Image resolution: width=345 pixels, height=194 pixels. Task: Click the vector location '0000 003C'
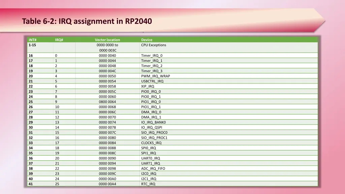click(108, 50)
